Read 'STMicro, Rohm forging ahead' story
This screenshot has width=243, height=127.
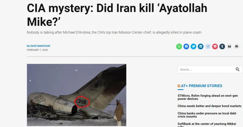[x=208, y=97]
